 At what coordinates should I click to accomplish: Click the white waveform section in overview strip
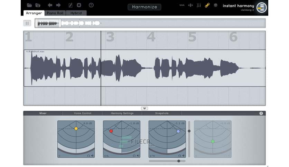(x=81, y=23)
